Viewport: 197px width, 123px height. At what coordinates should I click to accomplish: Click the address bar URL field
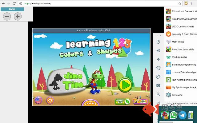(100, 3)
